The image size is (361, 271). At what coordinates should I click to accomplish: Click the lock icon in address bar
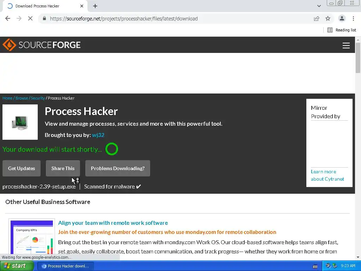coord(44,18)
